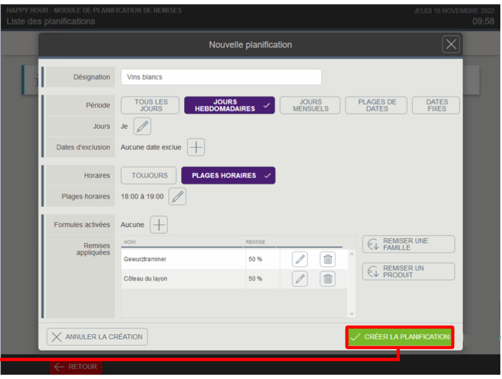Click the discount list scrollbar down arrow
The height and width of the screenshot is (379, 502).
click(x=352, y=314)
